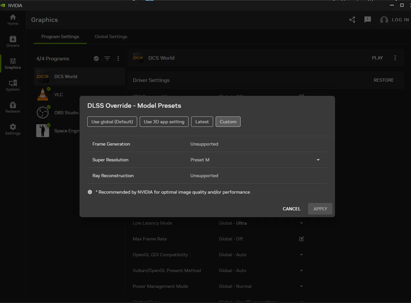The height and width of the screenshot is (303, 411).
Task: Click the Frame Generation row label
Action: (111, 144)
